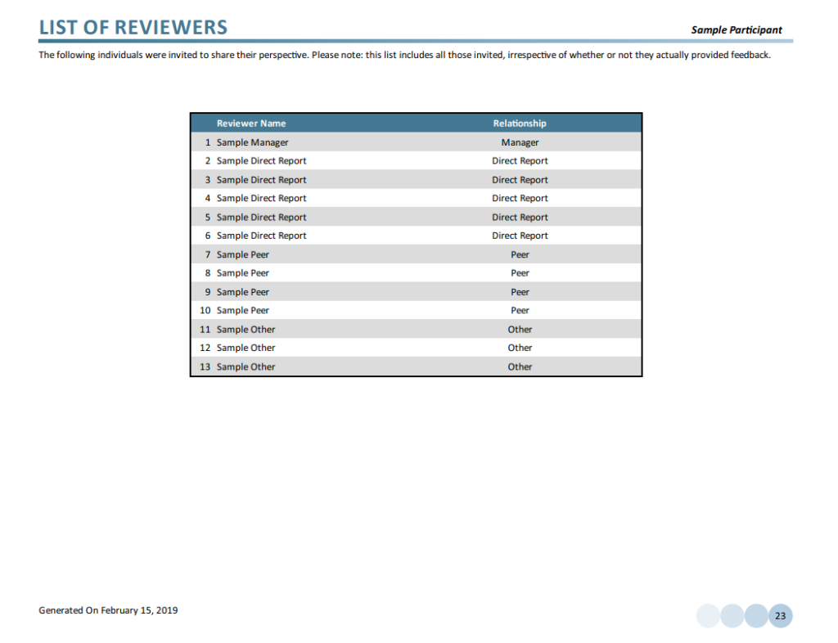Click the Reviewer Name column header
The height and width of the screenshot is (643, 838).
tap(250, 123)
